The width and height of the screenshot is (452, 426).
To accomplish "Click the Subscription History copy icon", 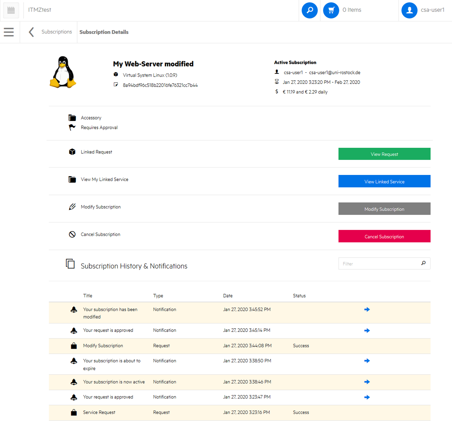I will (70, 264).
